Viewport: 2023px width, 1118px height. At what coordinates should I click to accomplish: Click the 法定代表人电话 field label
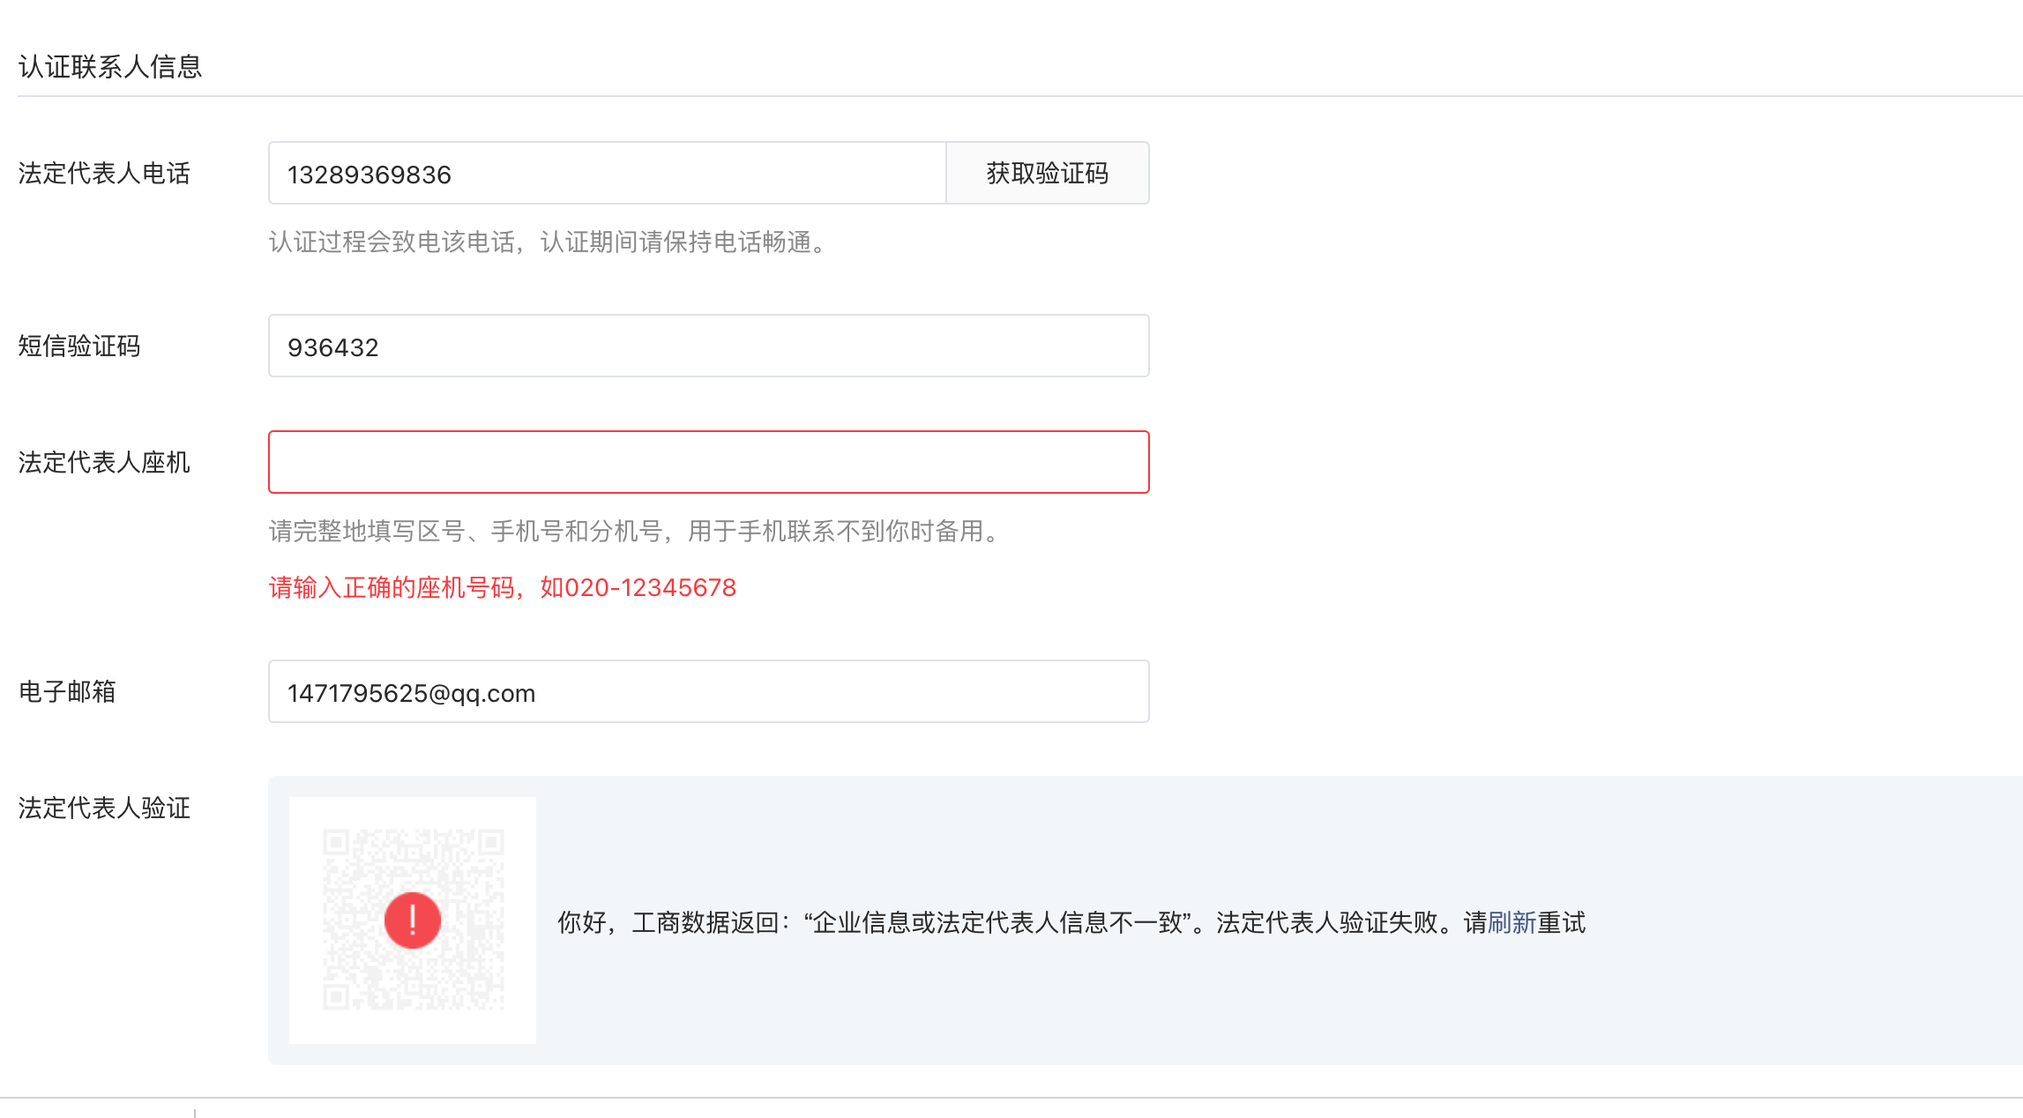point(104,174)
